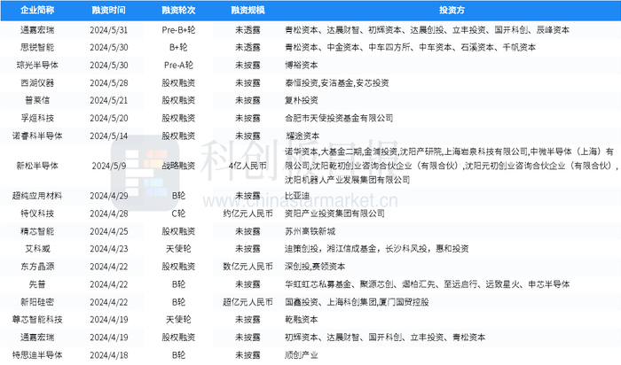
Task: Click investor 博裕资本
Action: click(302, 66)
